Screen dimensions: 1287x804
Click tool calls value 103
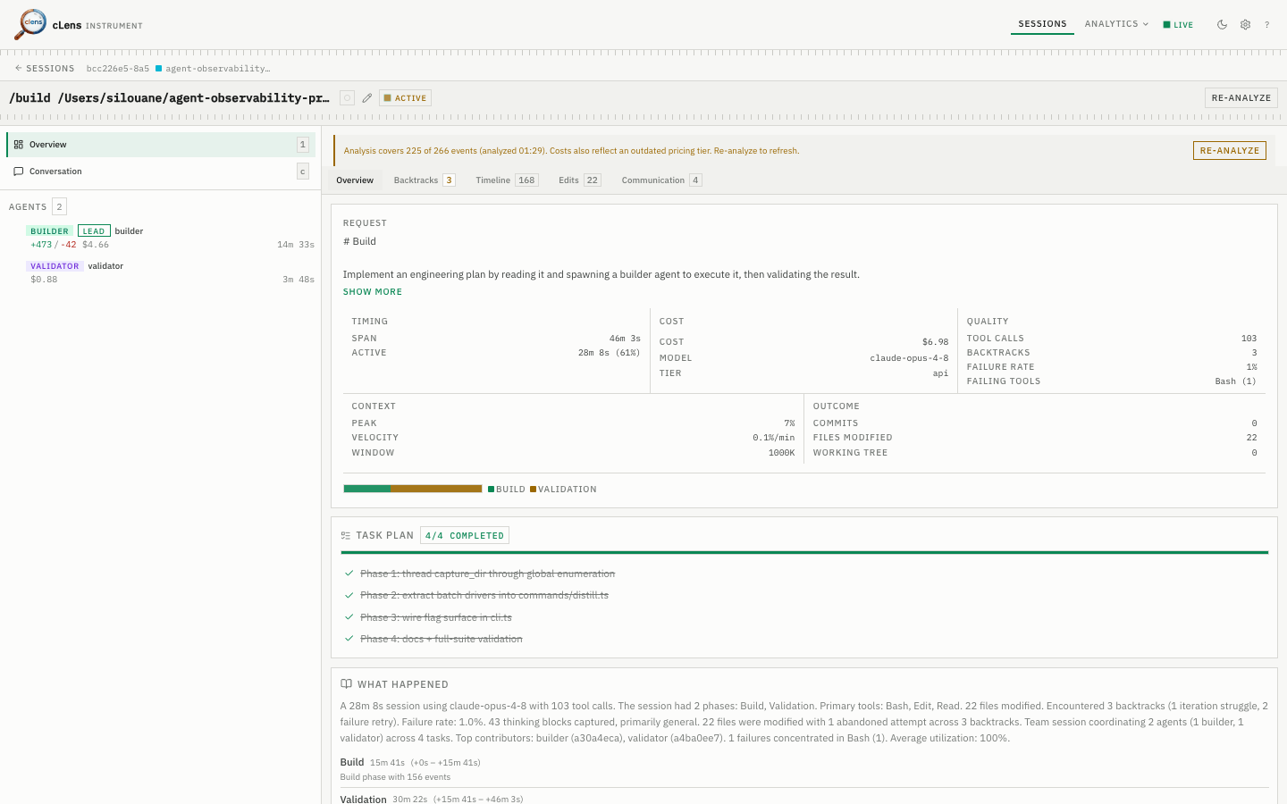1249,339
